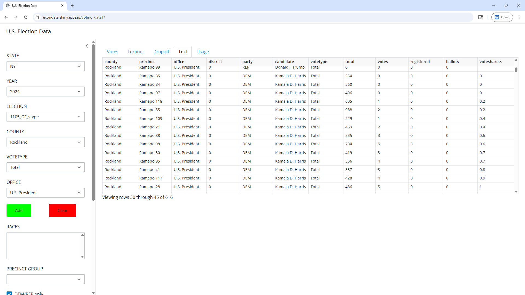Open the ELECTION dropdown 1105_GE_vtype
Image resolution: width=525 pixels, height=295 pixels.
[x=45, y=117]
